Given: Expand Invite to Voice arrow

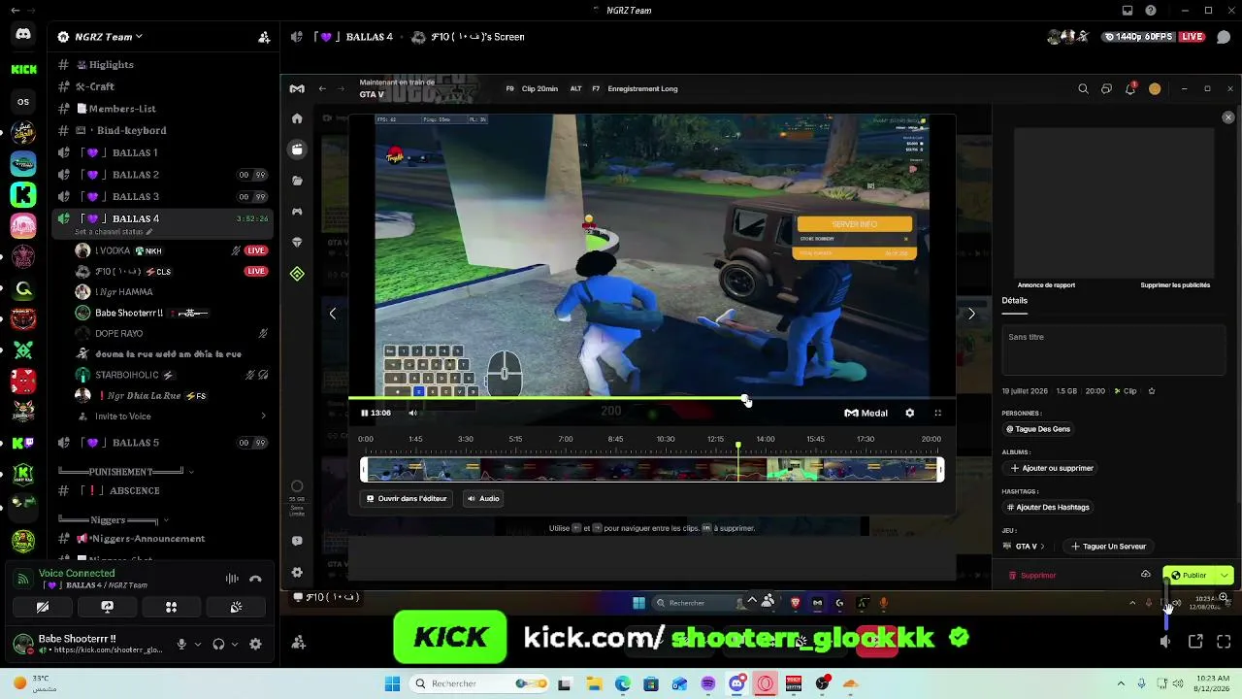Looking at the screenshot, I should pyautogui.click(x=263, y=416).
